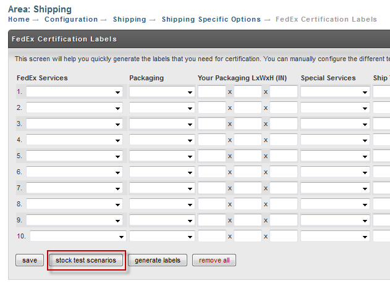Focus the height field in row 4

pyautogui.click(x=284, y=140)
